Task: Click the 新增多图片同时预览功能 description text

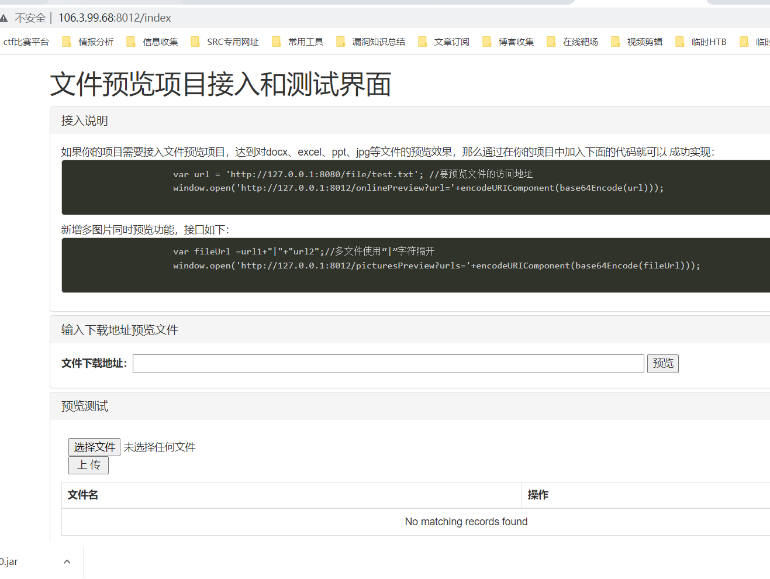Action: coord(145,230)
